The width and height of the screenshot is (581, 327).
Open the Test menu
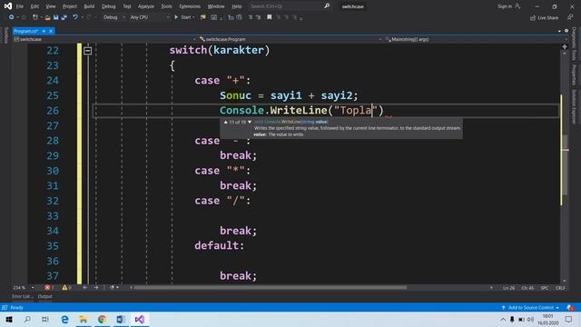click(x=127, y=6)
